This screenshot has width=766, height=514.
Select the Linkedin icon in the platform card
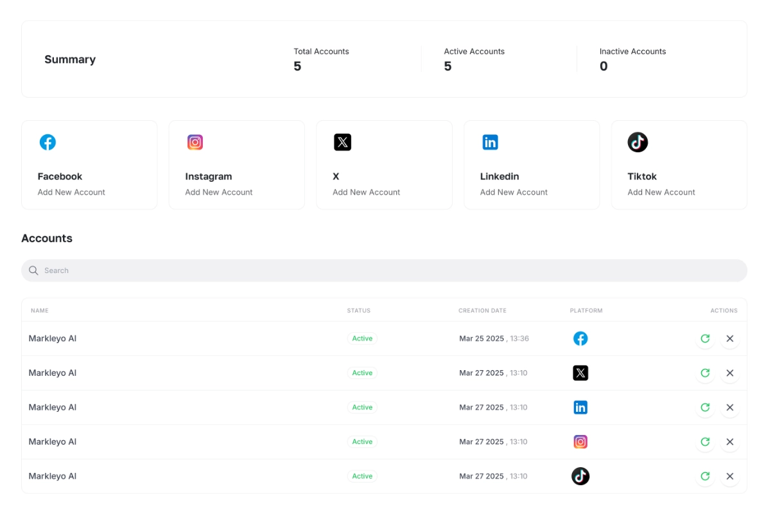[x=490, y=142]
